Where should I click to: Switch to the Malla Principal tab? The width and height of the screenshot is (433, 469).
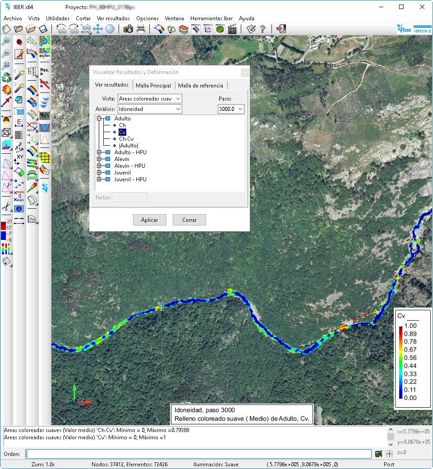click(153, 86)
